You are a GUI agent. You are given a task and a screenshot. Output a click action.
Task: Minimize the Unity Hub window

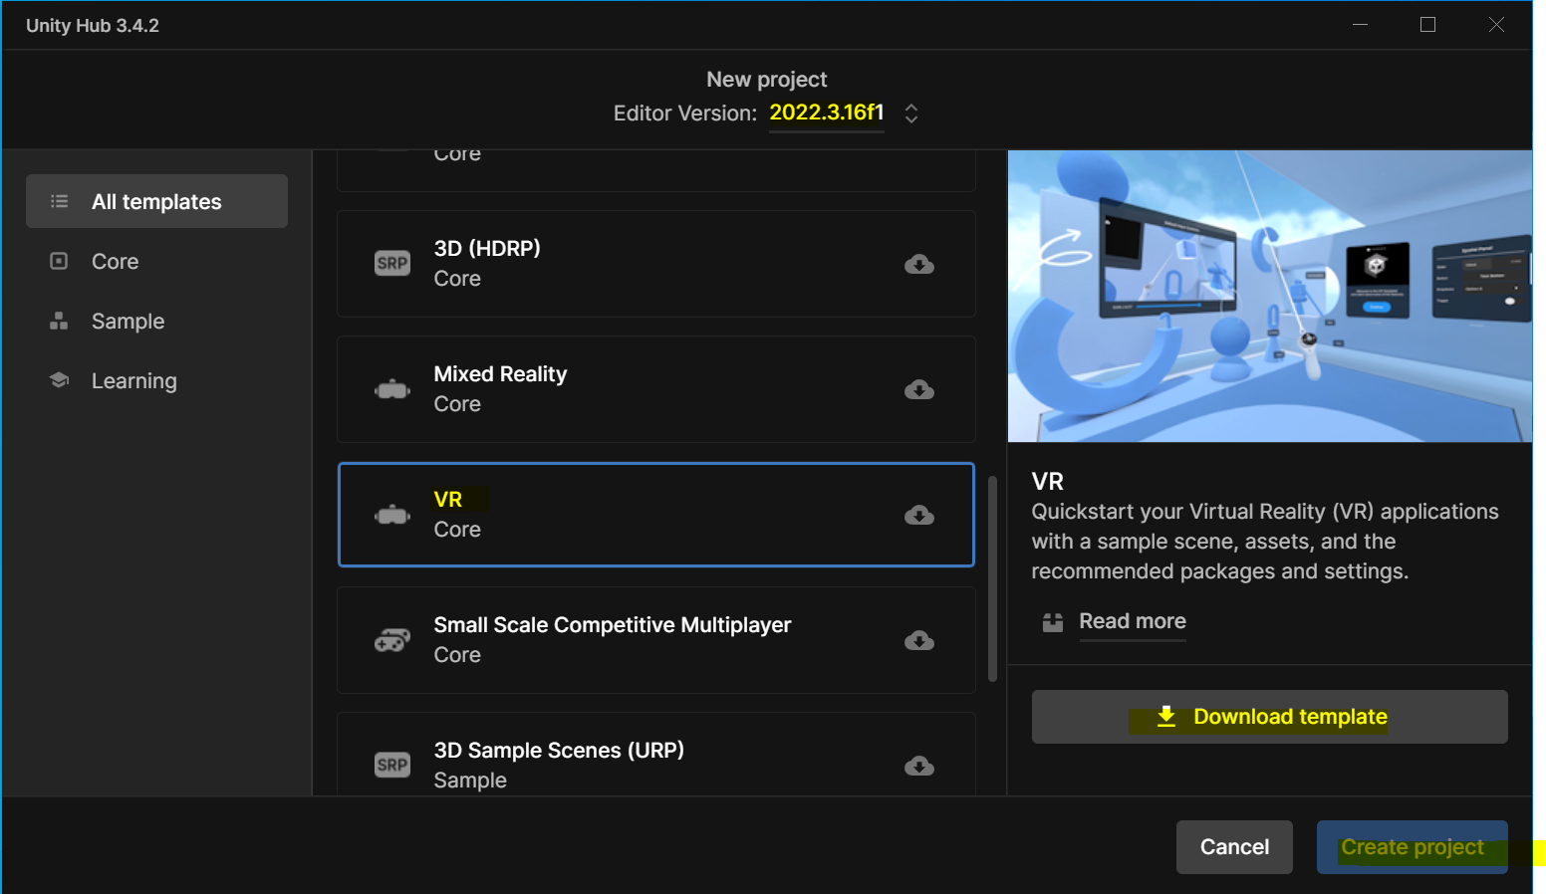pos(1361,25)
